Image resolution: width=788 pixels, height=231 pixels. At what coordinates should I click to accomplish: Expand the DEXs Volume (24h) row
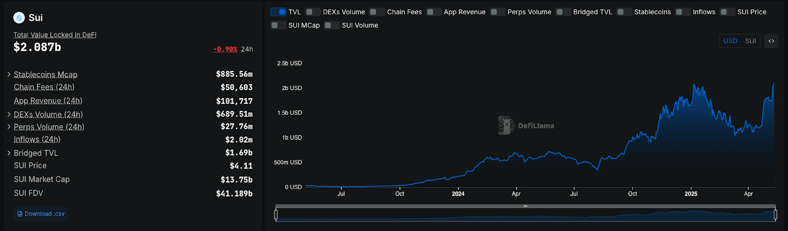point(9,114)
